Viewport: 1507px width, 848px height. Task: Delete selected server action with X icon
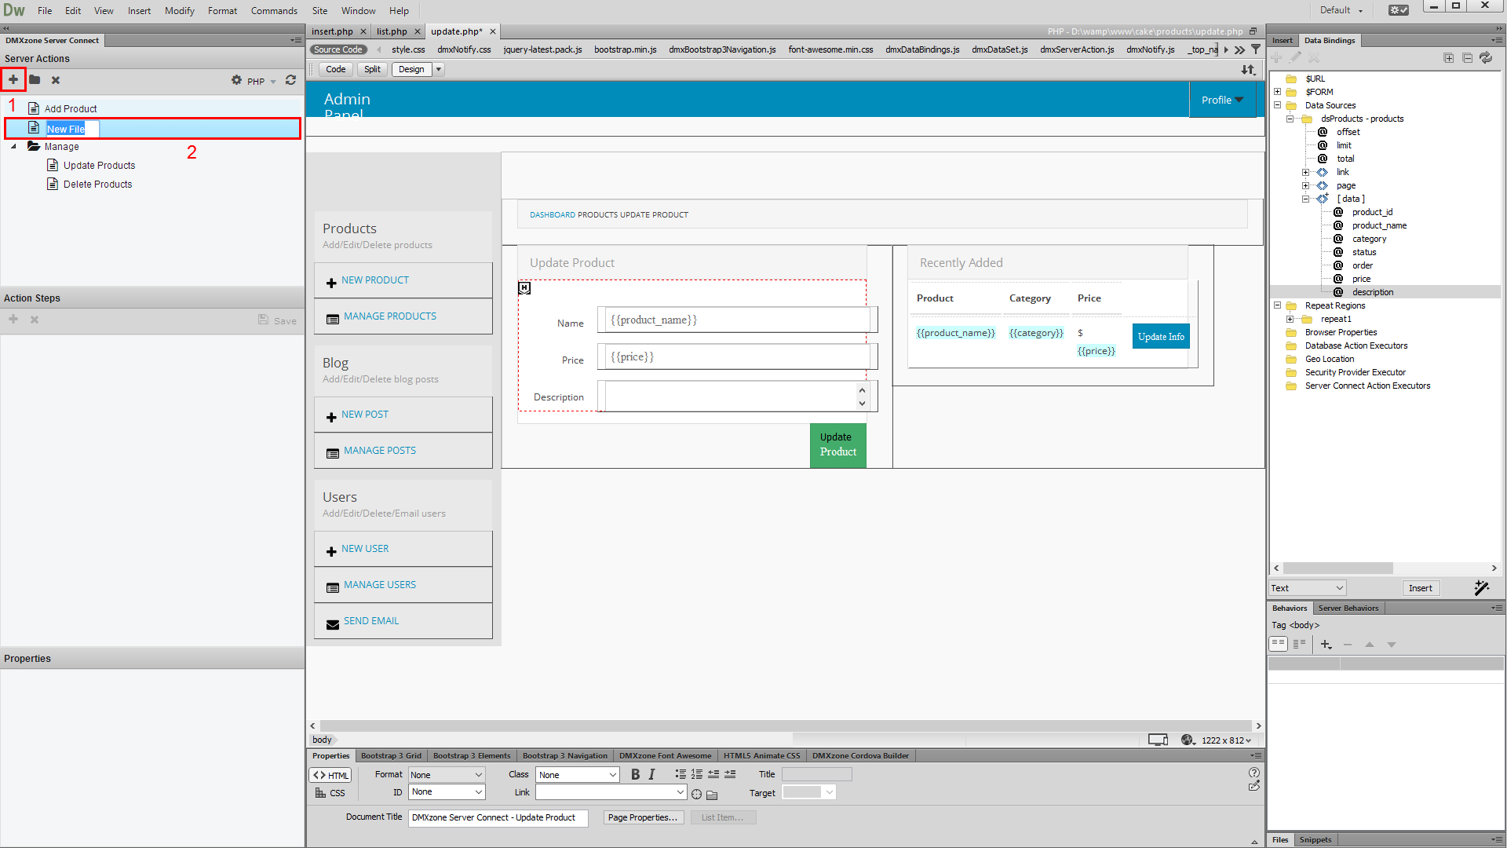56,80
